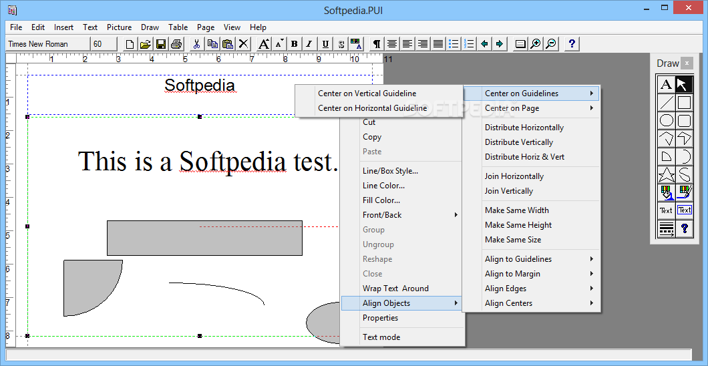Image resolution: width=708 pixels, height=366 pixels.
Task: Click the green right arrow indent icon
Action: tap(500, 44)
